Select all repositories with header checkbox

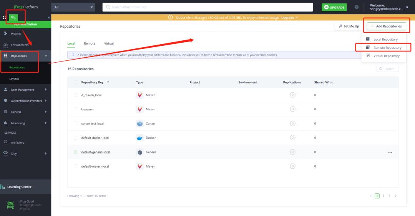point(76,82)
